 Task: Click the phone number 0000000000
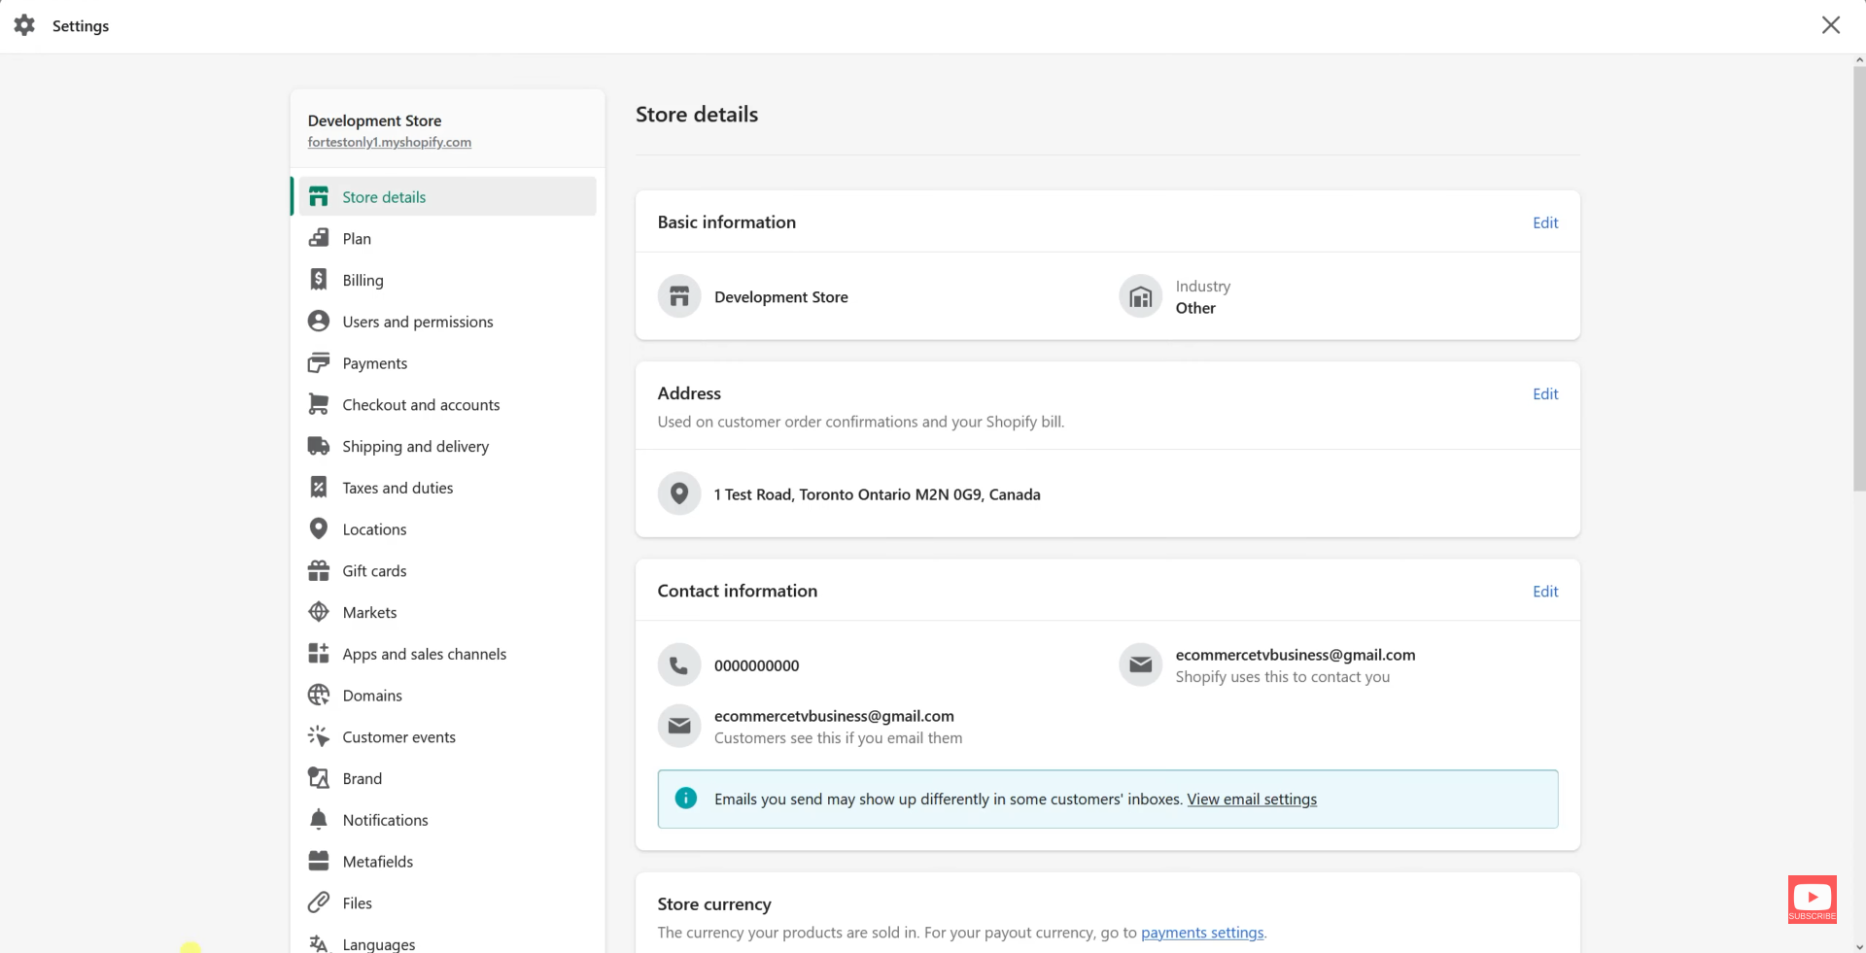[756, 665]
